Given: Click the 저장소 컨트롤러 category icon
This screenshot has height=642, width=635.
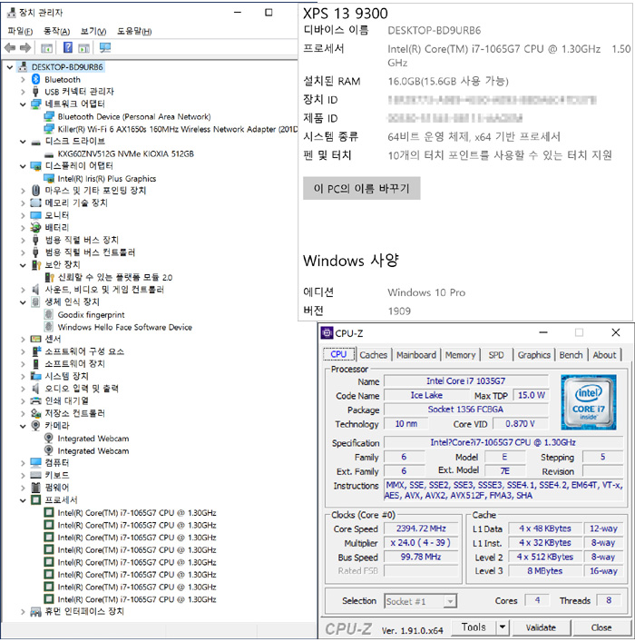Looking at the screenshot, I should click(x=36, y=413).
